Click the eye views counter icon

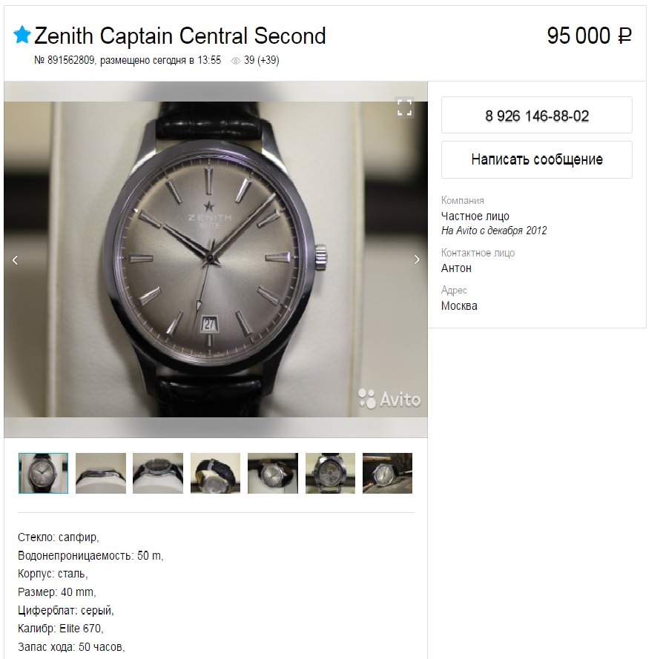tap(236, 61)
